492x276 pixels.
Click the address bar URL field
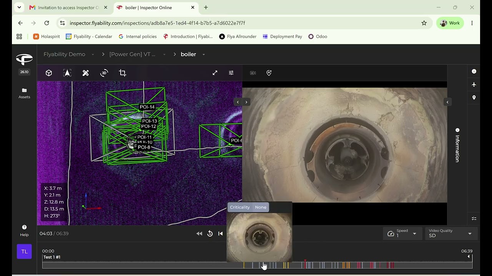(x=244, y=23)
